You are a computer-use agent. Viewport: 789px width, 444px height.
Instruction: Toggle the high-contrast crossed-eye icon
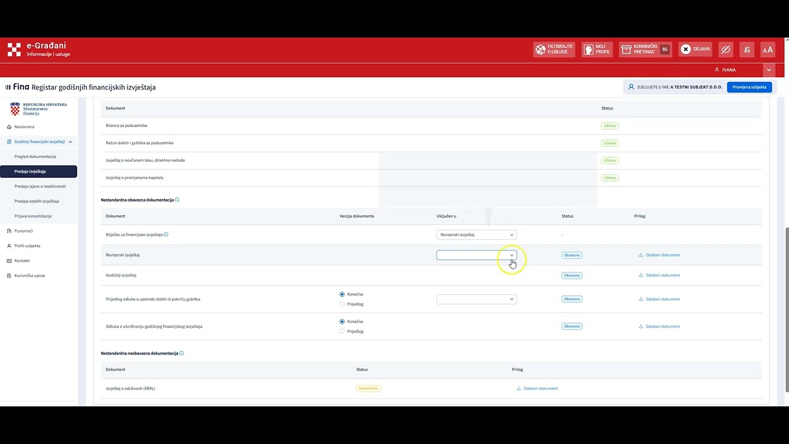click(726, 49)
